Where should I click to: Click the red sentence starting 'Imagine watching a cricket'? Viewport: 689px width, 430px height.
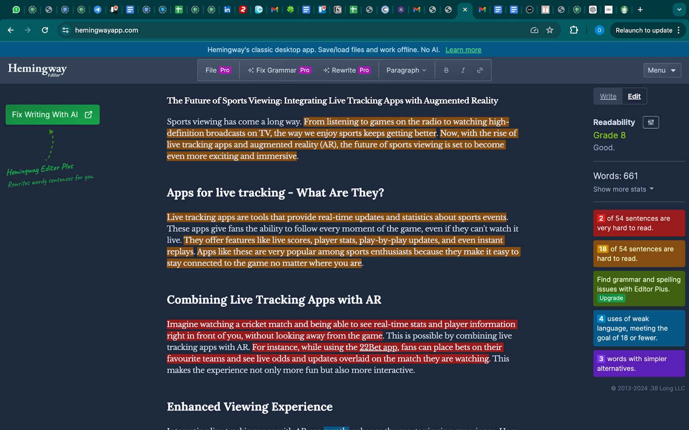click(x=341, y=330)
